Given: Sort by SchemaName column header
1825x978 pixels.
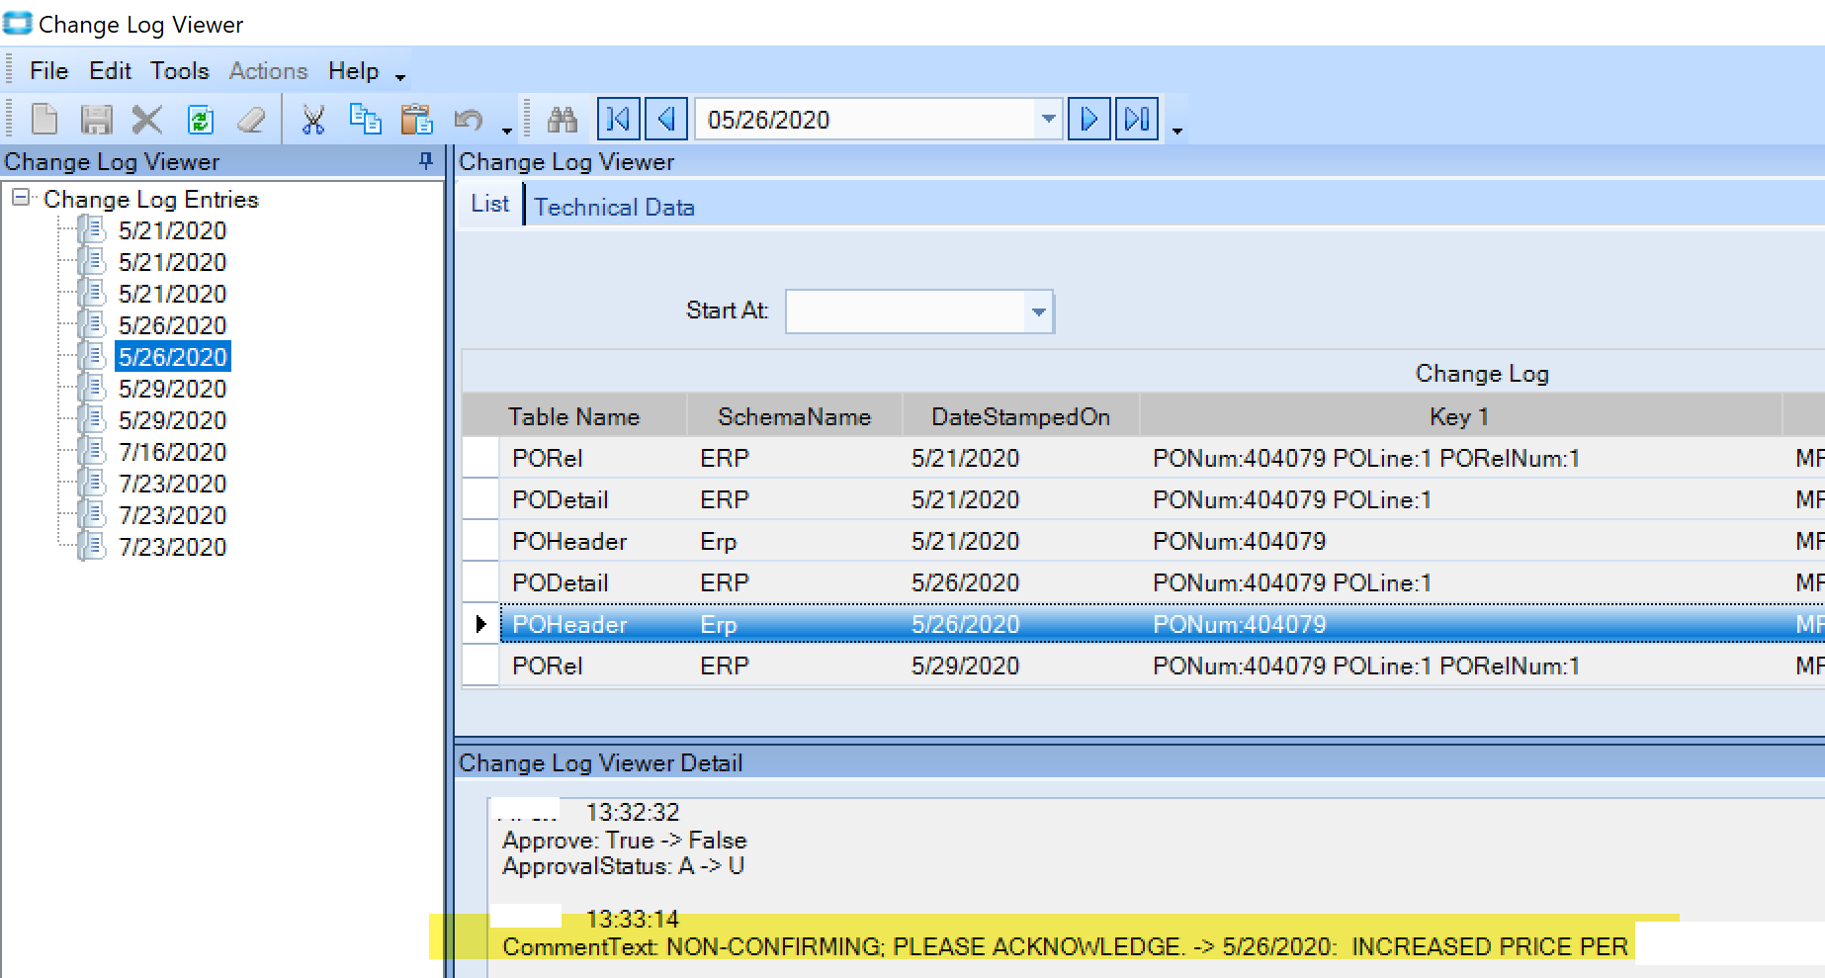Looking at the screenshot, I should click(x=794, y=416).
